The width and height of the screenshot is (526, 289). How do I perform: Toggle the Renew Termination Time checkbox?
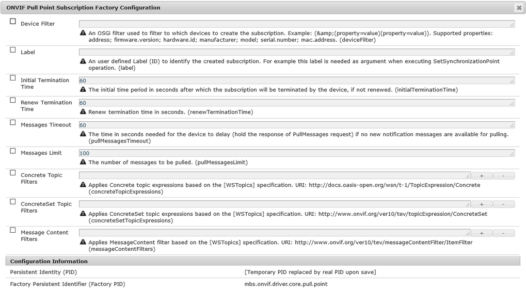click(13, 100)
